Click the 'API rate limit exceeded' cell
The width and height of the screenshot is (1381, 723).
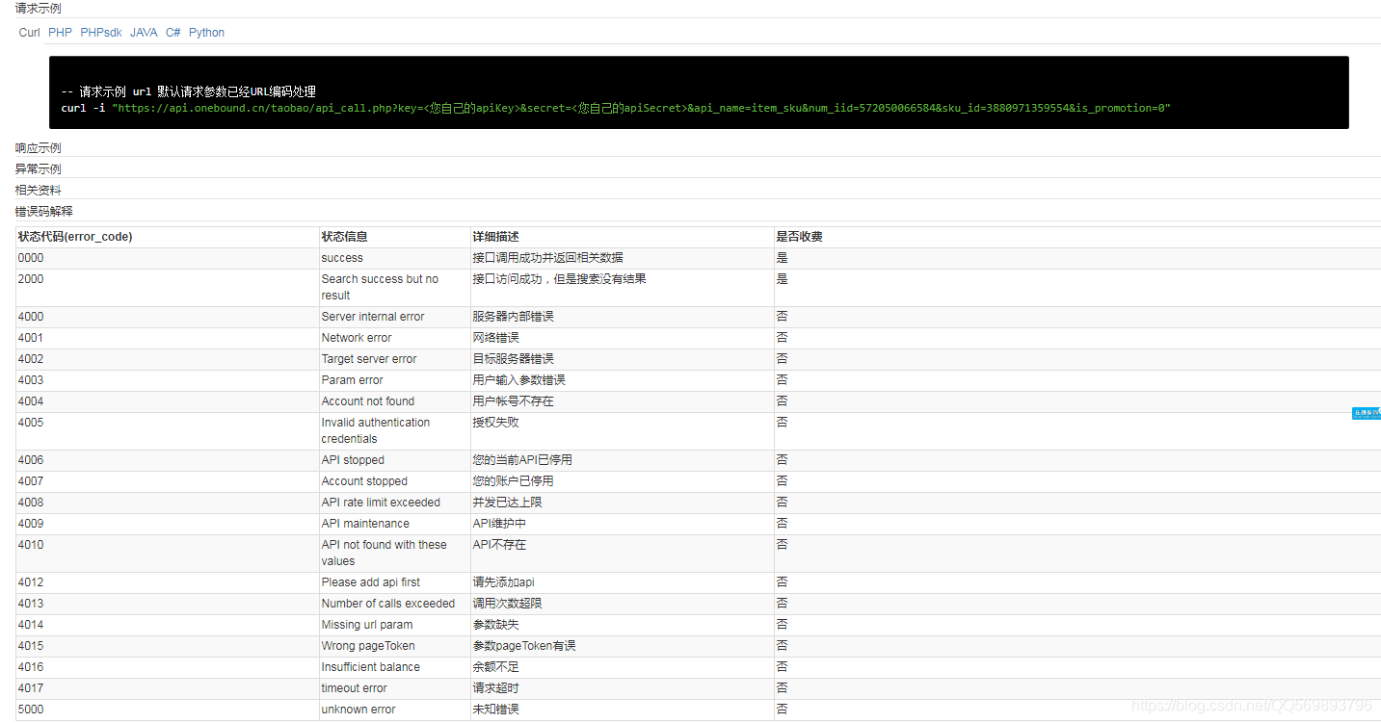tap(394, 503)
